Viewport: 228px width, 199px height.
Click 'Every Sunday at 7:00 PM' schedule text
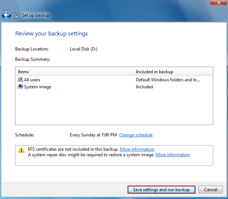click(x=93, y=135)
